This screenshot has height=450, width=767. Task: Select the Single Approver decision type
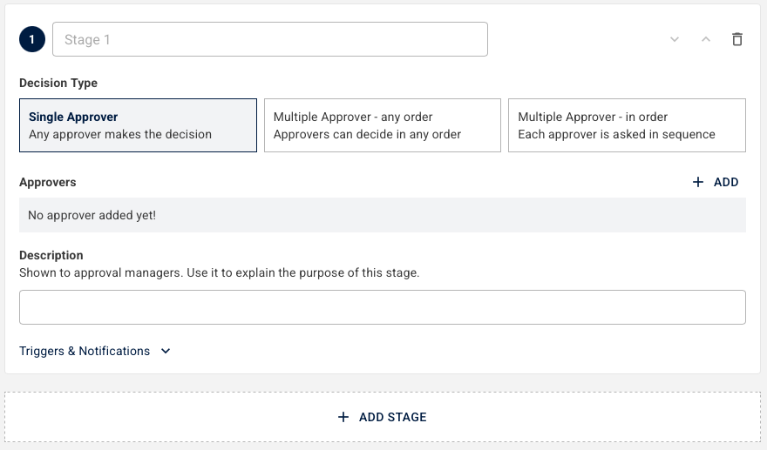tap(138, 125)
